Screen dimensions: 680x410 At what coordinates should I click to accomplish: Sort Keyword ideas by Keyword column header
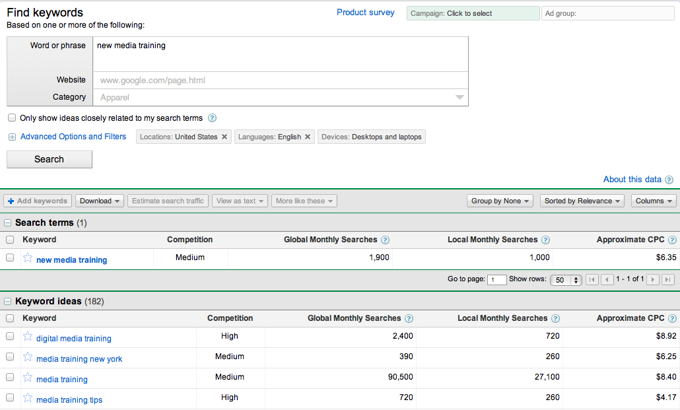(x=40, y=318)
